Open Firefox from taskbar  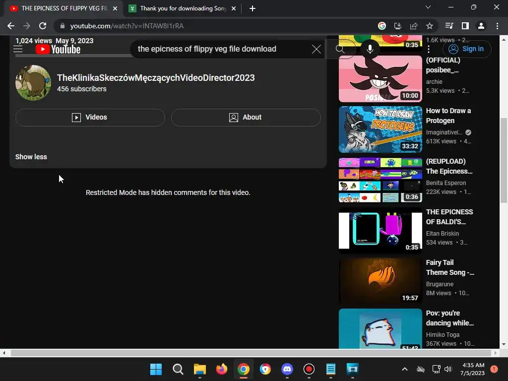coord(222,369)
